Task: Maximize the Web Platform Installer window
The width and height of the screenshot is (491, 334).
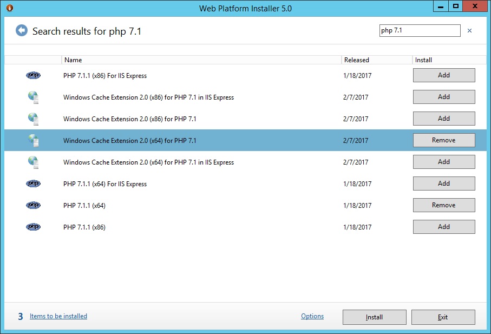Action: pyautogui.click(x=456, y=6)
